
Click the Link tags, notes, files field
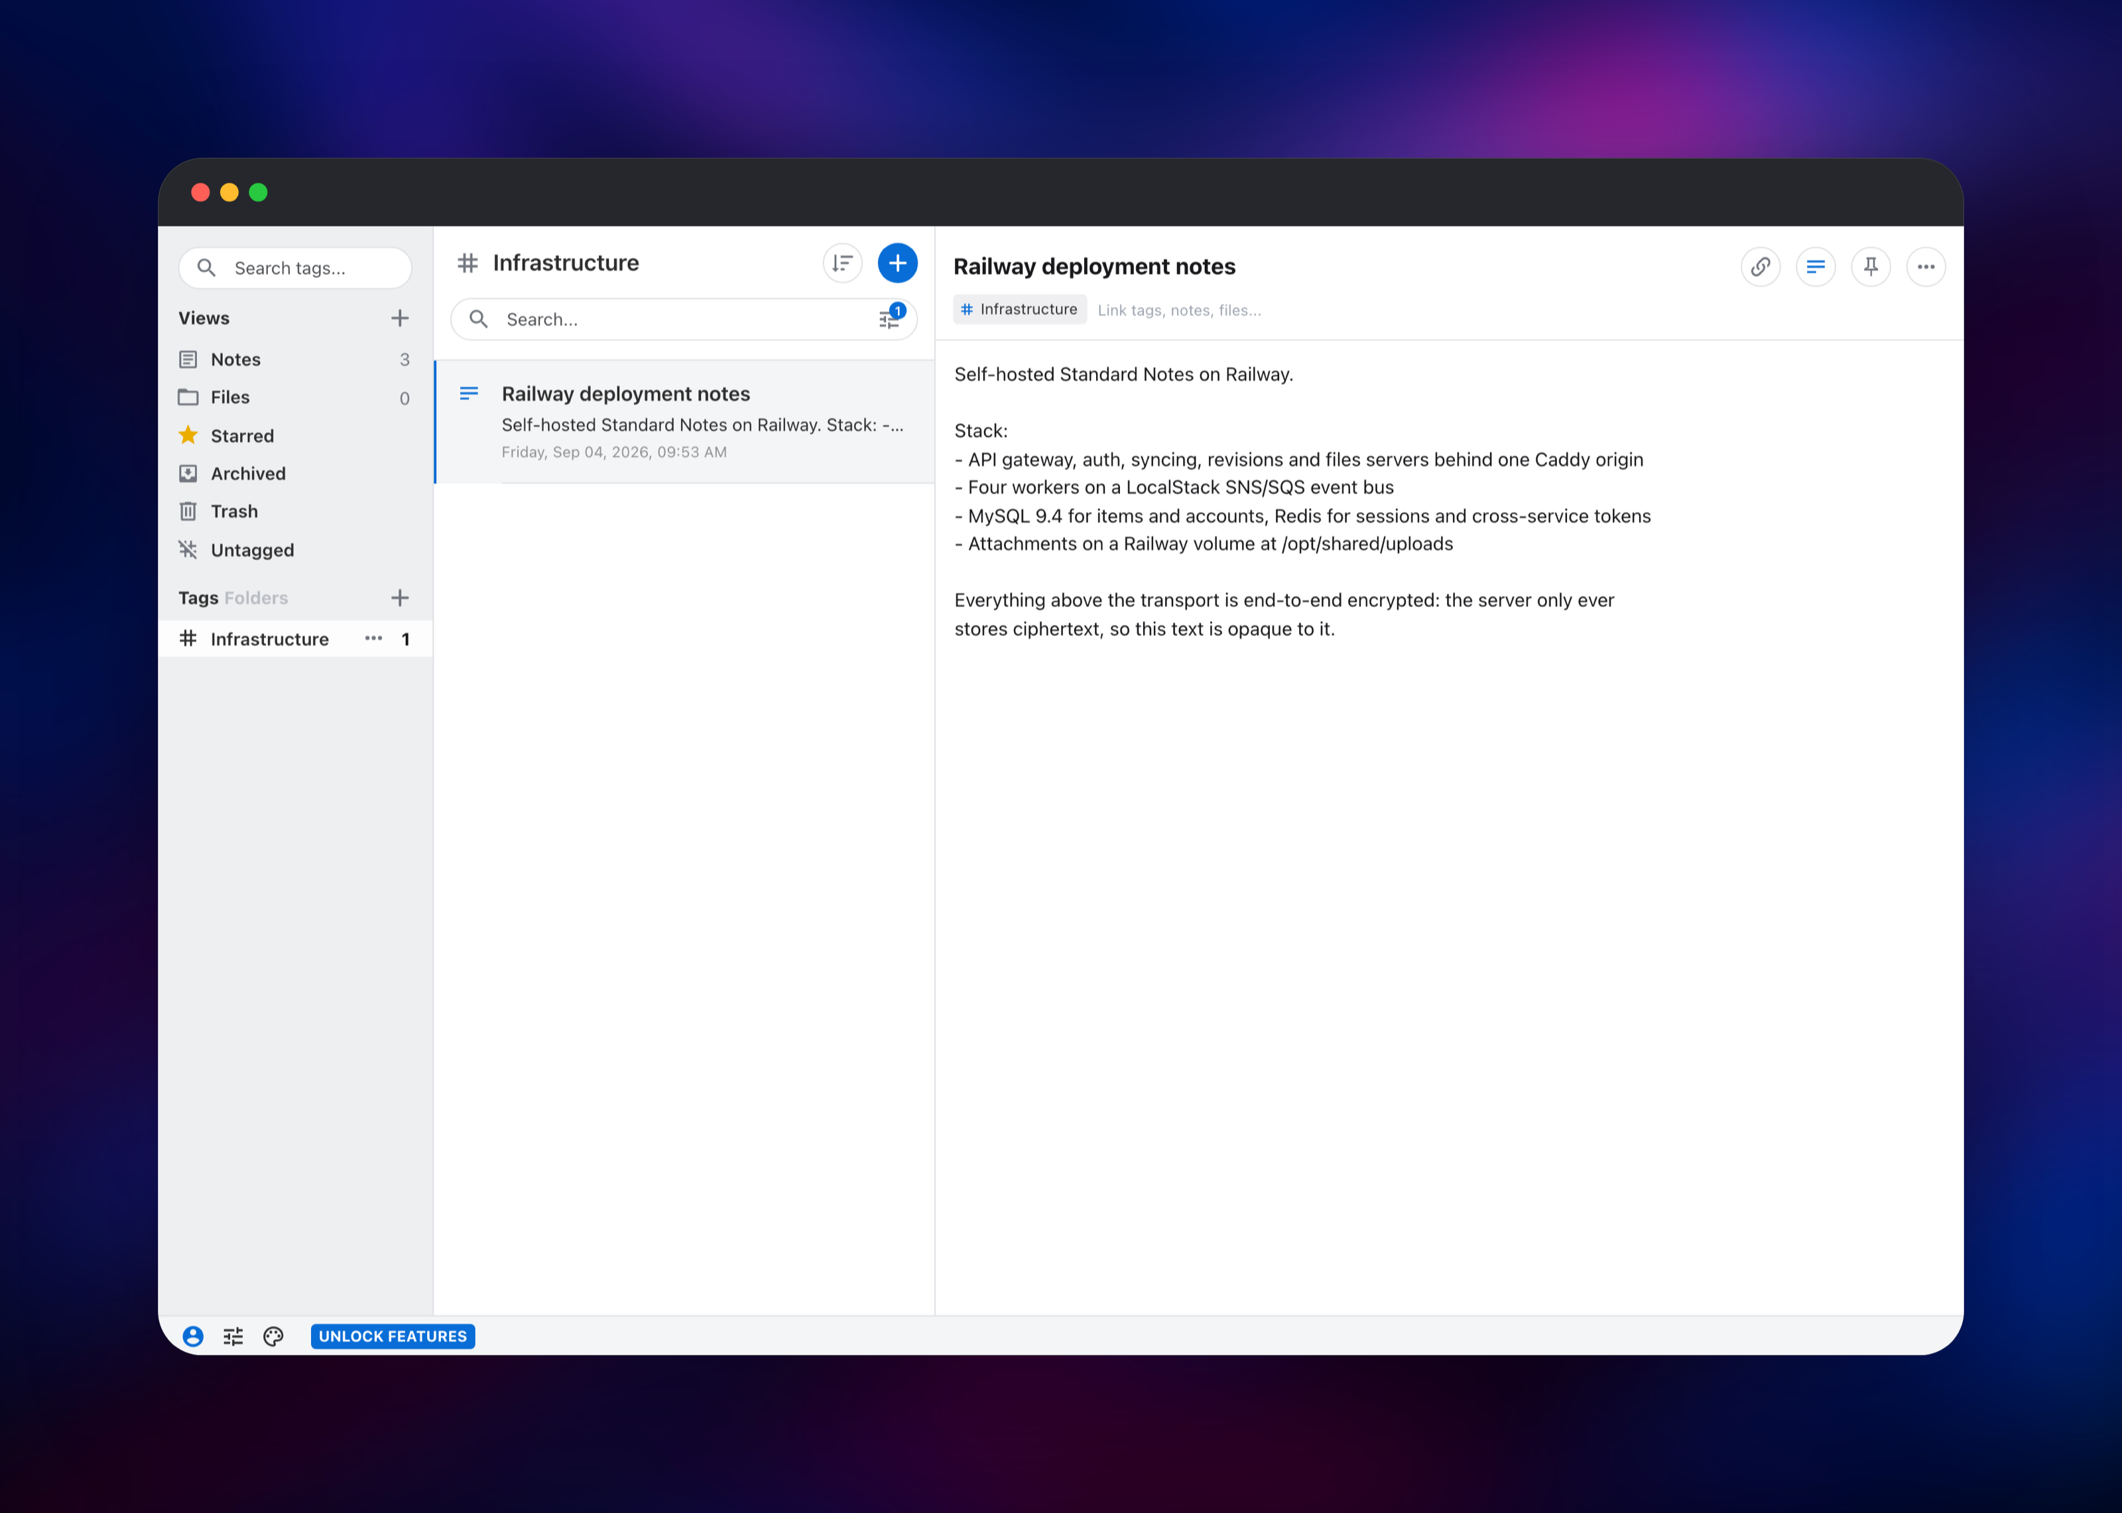click(1179, 311)
